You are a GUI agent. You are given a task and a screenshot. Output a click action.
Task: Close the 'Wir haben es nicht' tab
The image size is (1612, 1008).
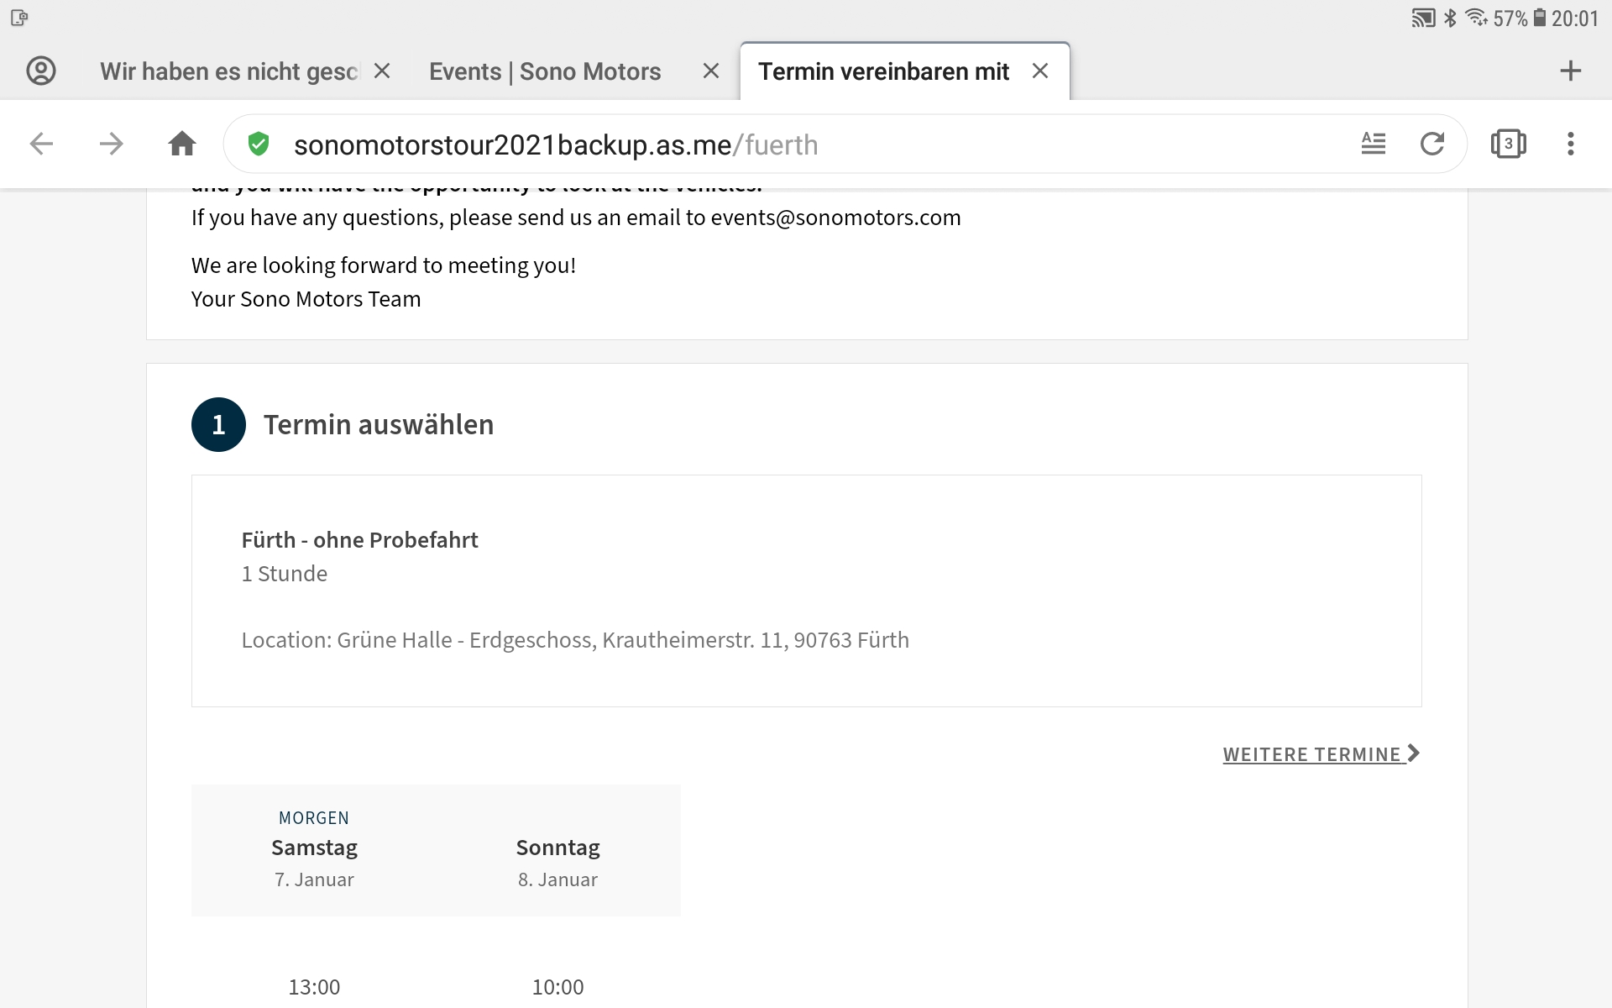pos(382,71)
